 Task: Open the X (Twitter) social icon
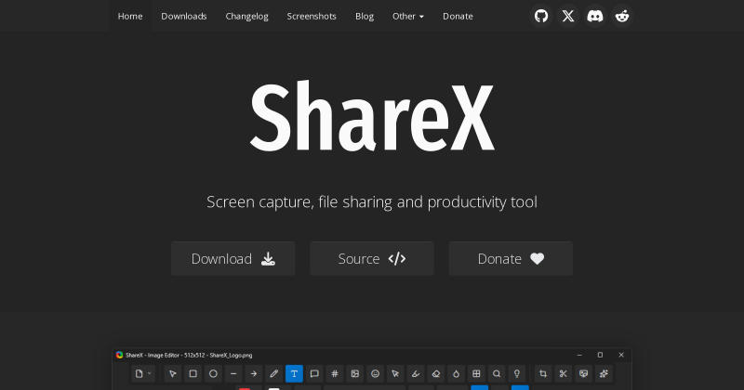click(x=568, y=16)
